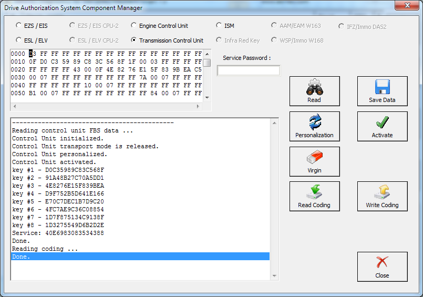Screen dimensions: 423x297
Task: Click the floppy disk Save Data icon
Action: (382, 87)
